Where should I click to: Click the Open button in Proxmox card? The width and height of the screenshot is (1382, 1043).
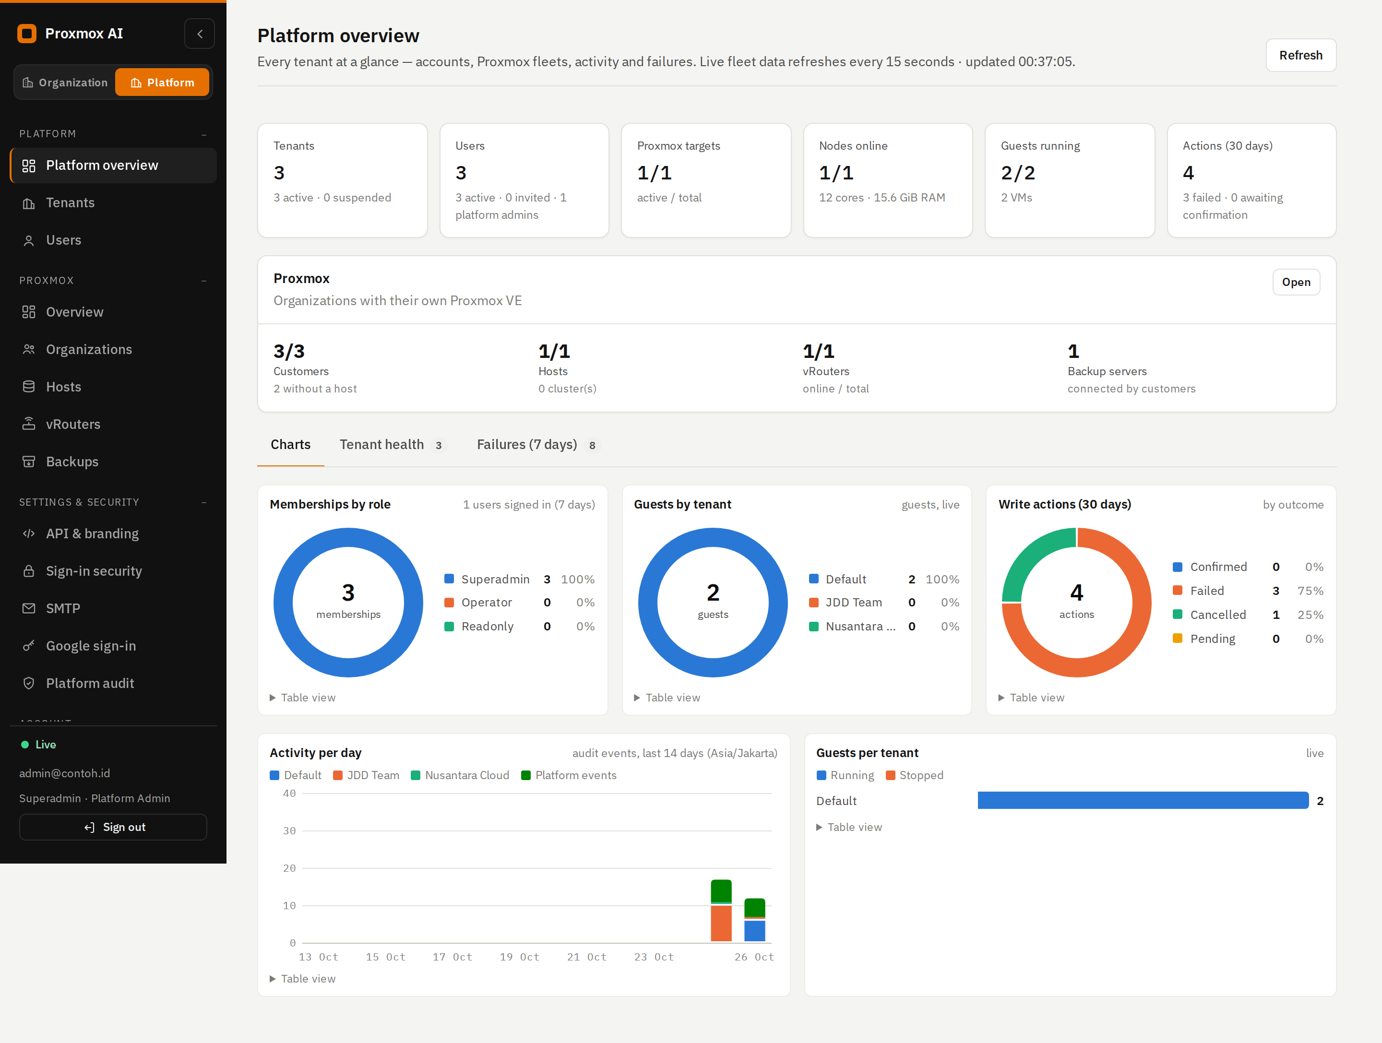click(1297, 282)
